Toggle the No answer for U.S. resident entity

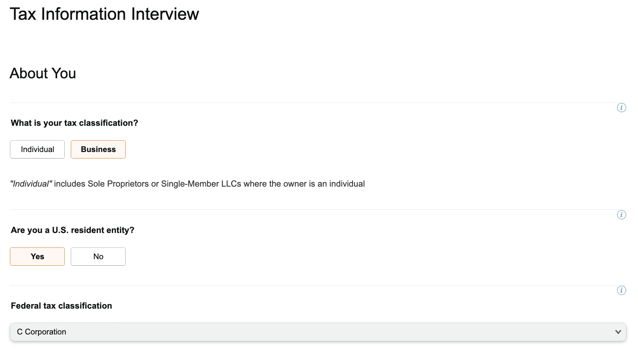[98, 257]
